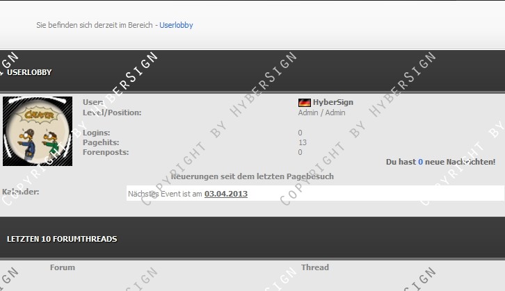Click the Pagehits value 13
Viewport: 505px width, 291px height.
[302, 142]
